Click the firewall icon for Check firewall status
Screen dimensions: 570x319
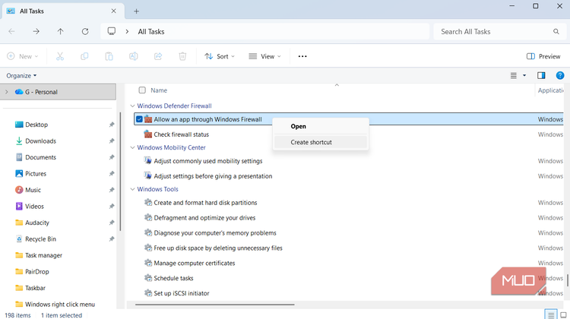point(148,134)
